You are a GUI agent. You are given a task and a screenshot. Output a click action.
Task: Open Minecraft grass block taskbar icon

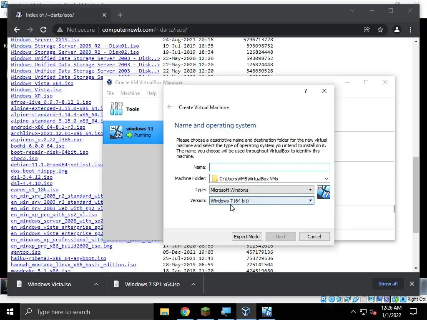coord(205,312)
